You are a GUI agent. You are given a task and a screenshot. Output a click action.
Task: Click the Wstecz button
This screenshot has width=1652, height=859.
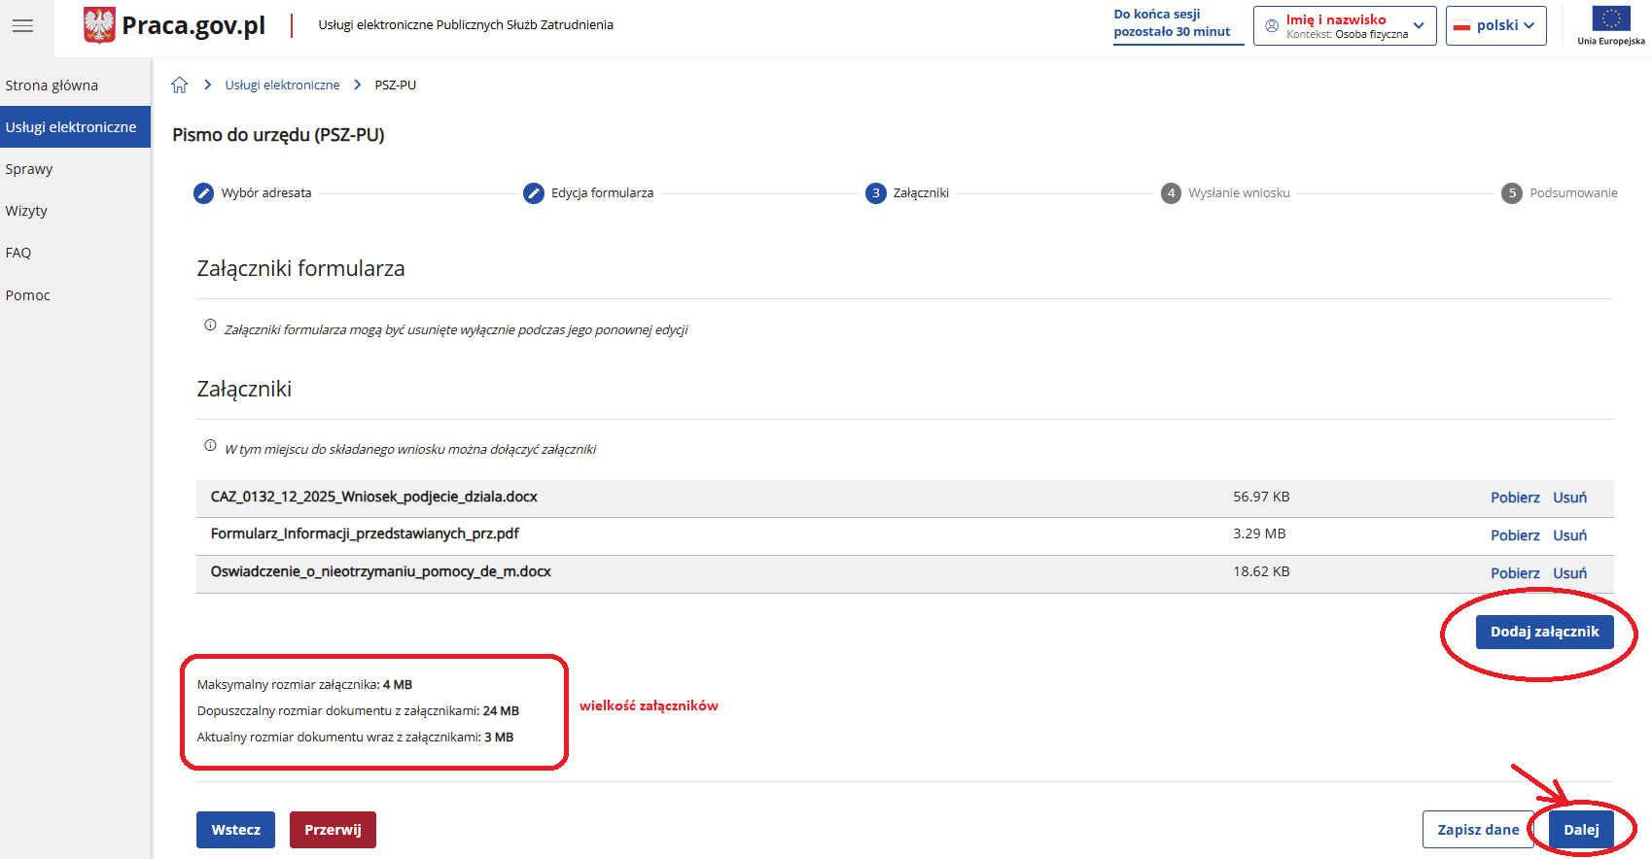tap(235, 830)
